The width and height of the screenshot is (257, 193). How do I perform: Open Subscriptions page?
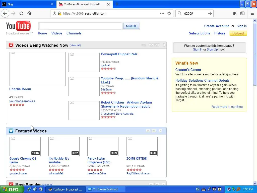click(200, 33)
